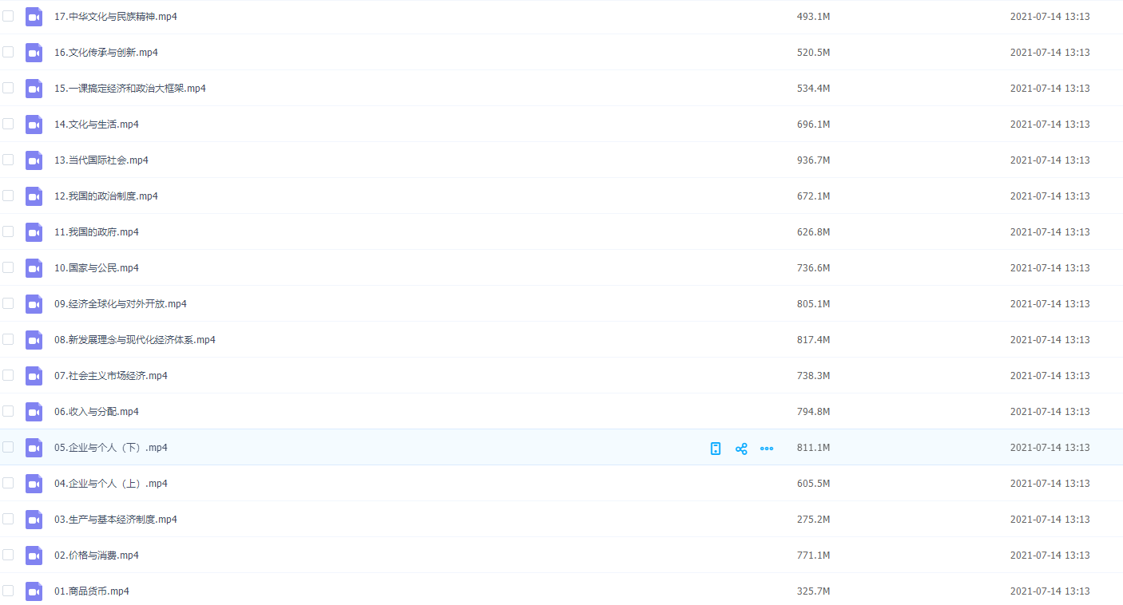The image size is (1123, 605).
Task: Click the video icon for 03.生产与基本经济制度.mp4
Action: (x=34, y=520)
